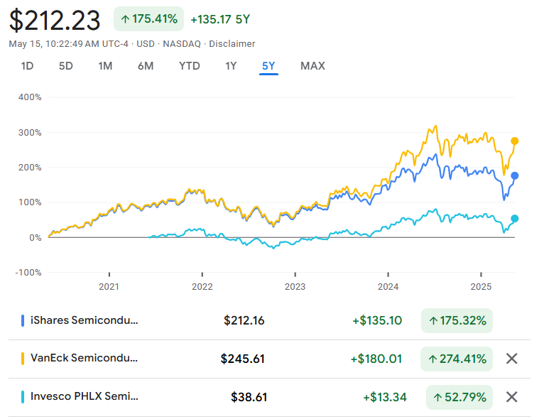Click the 175.41% gain badge at top
Screen dimensions: 544x419
[149, 18]
